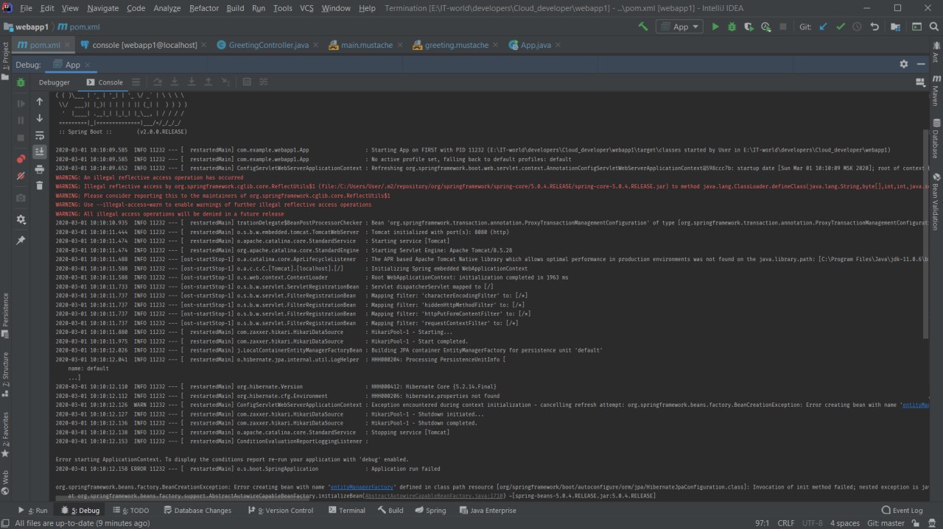Open the Spring tool window
The width and height of the screenshot is (943, 529).
(x=430, y=510)
